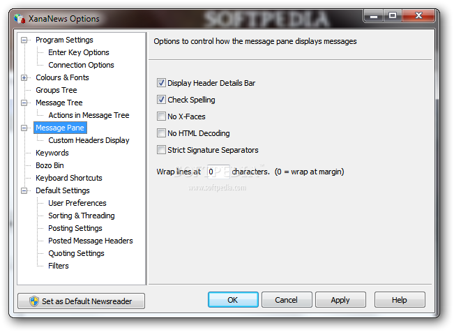Select the highlighted Message Pane item

[x=60, y=128]
